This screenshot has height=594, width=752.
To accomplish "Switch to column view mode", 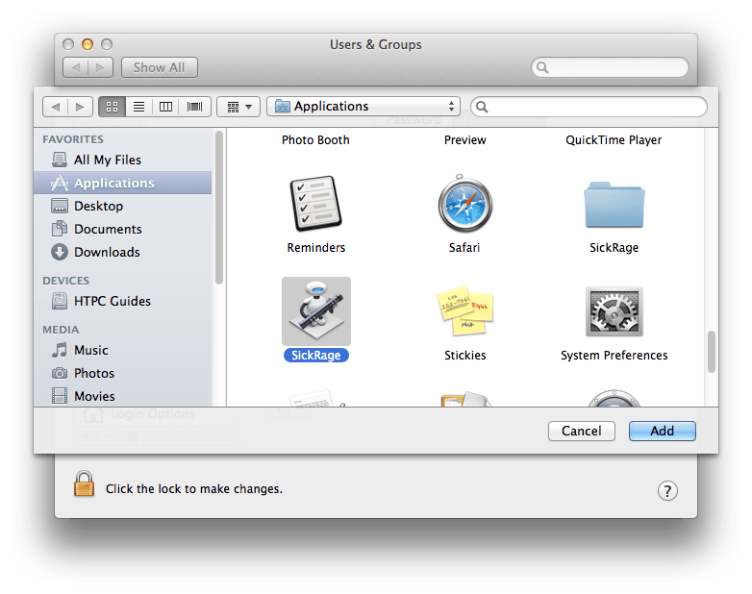I will (x=166, y=107).
